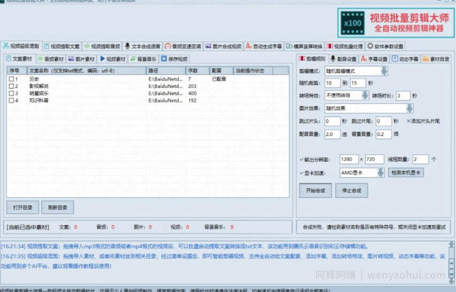
Task: Open the 转场特效 dropdown
Action: coord(365,95)
